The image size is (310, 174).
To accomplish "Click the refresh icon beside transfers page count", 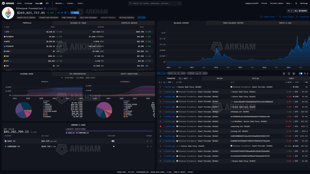I will pyautogui.click(x=191, y=78).
